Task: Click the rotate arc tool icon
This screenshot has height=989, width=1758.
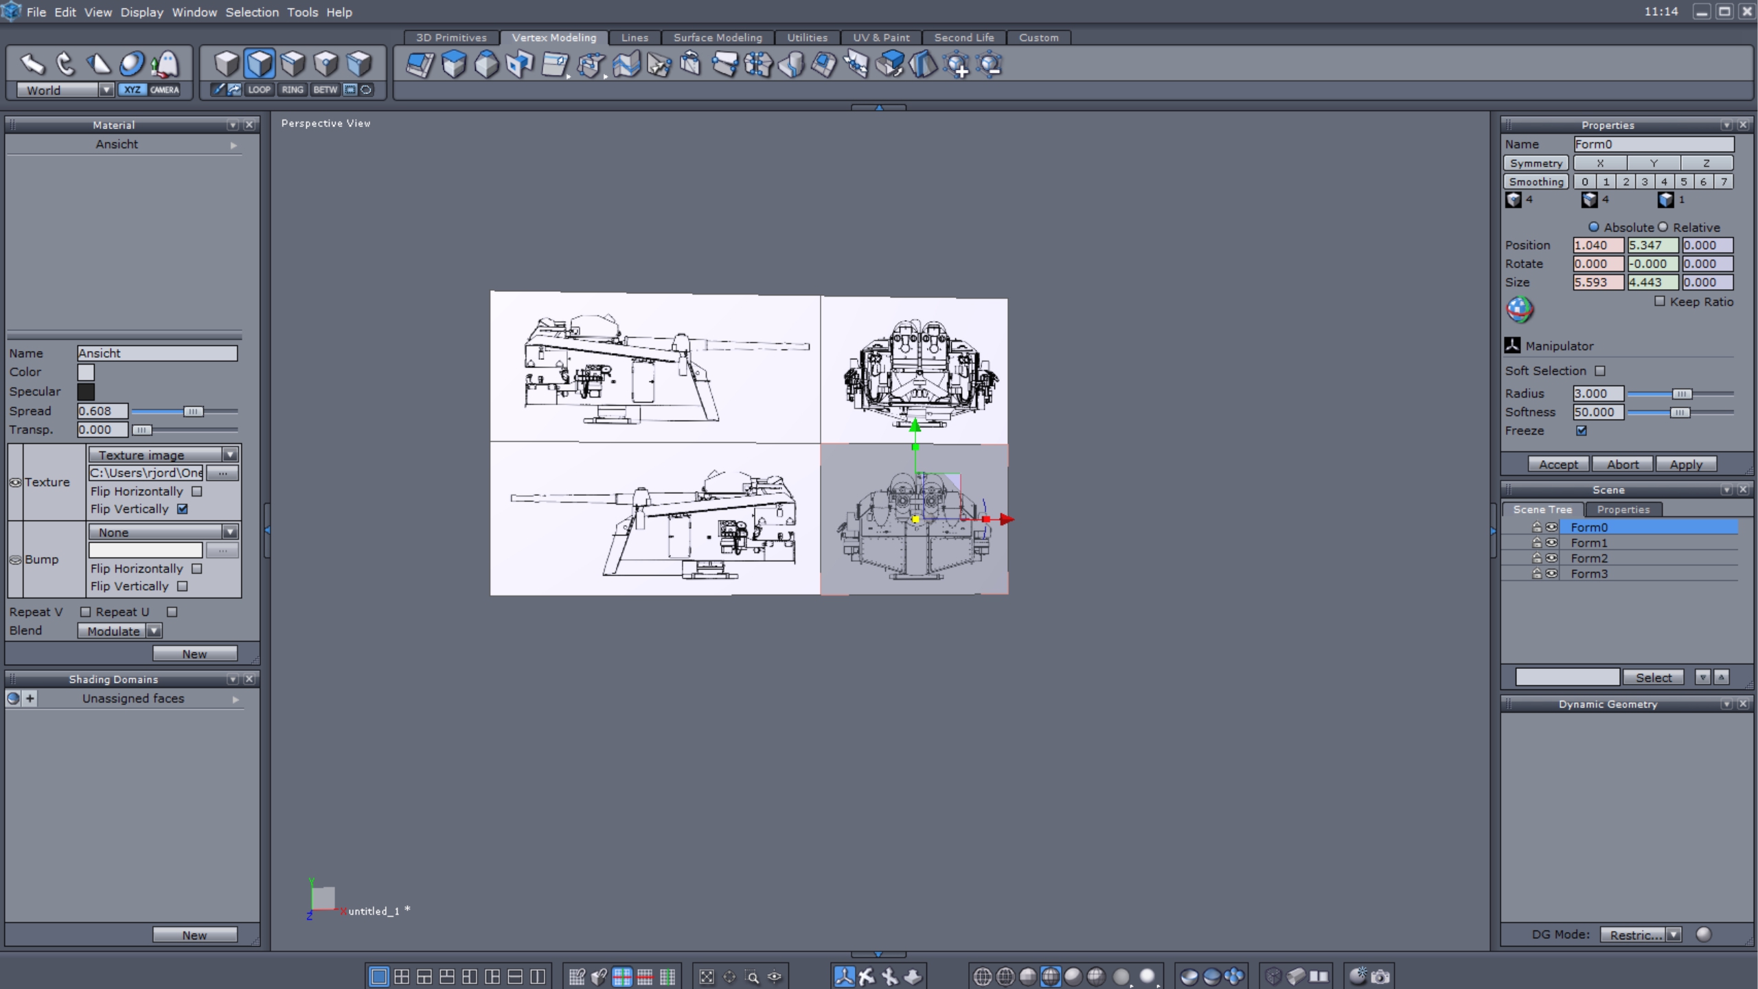Action: pos(65,64)
